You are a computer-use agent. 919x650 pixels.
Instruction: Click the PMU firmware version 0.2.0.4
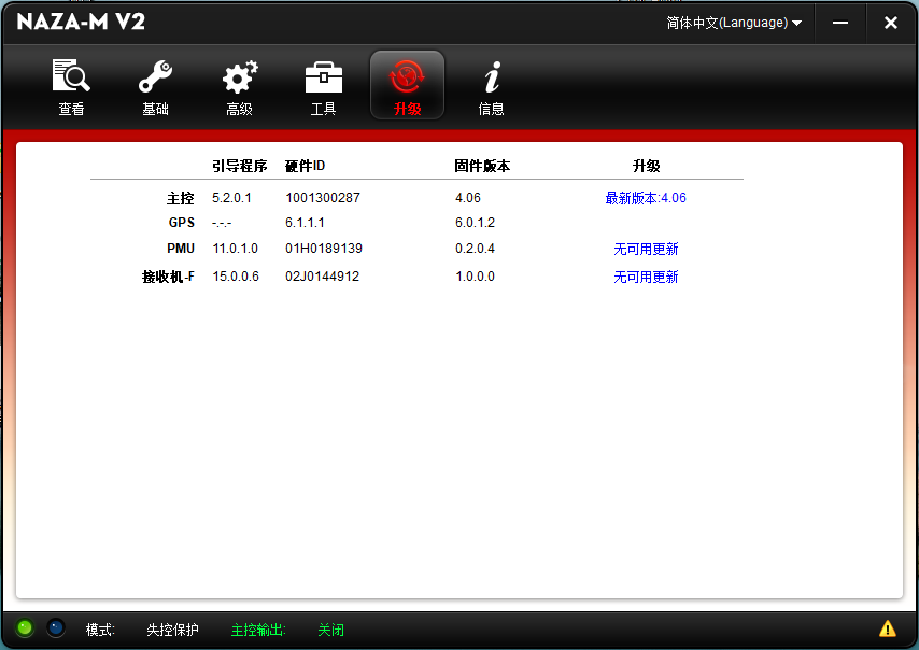(x=475, y=249)
